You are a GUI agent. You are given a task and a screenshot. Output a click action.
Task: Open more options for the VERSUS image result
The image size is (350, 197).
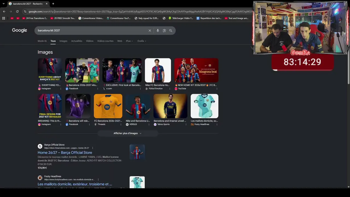coord(149,124)
